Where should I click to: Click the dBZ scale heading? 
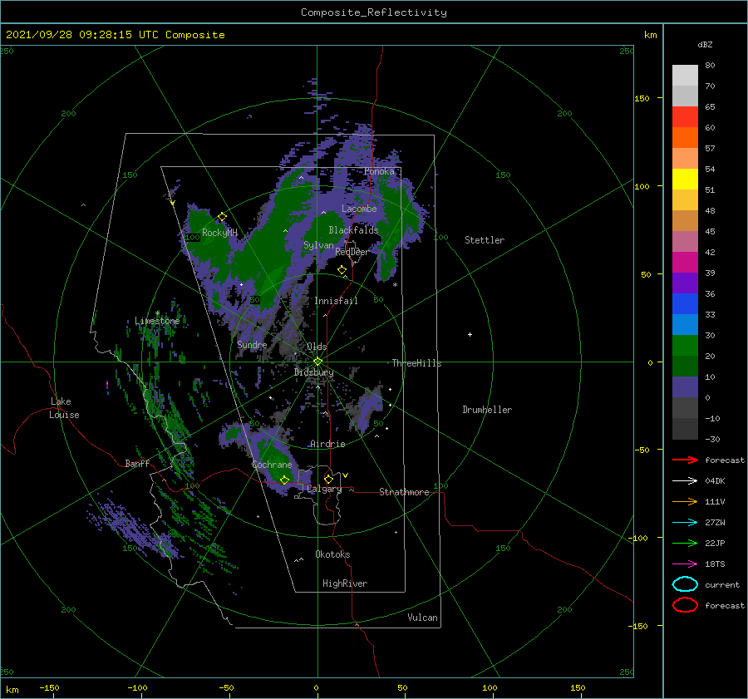pos(705,44)
